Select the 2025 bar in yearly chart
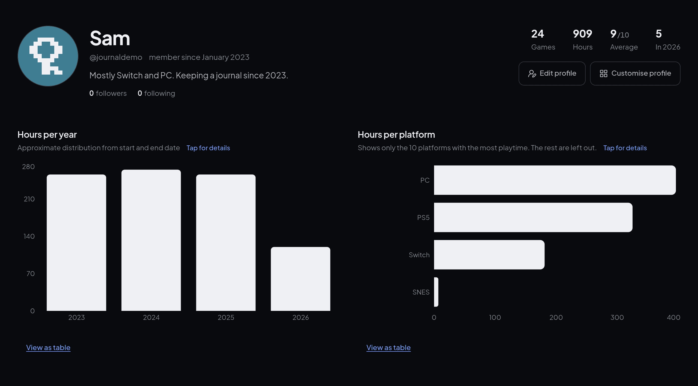This screenshot has height=386, width=698. point(226,243)
